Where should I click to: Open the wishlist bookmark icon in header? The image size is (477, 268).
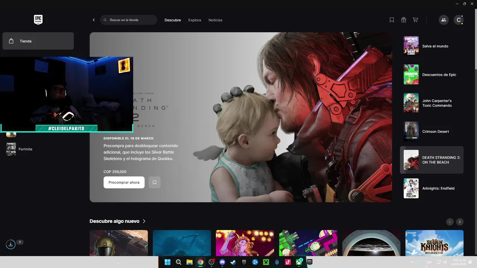[392, 20]
